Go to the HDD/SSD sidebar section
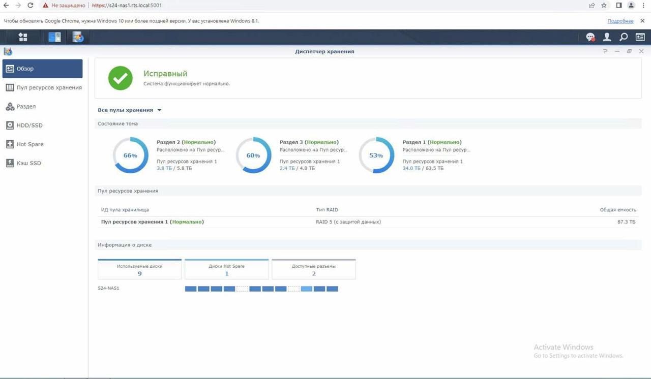The height and width of the screenshot is (379, 651). pos(29,125)
